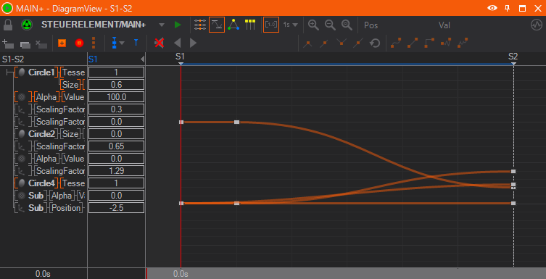Viewport: 546px width, 279px height.
Task: Open the blue keyframe marker dropdown
Action: [121, 43]
